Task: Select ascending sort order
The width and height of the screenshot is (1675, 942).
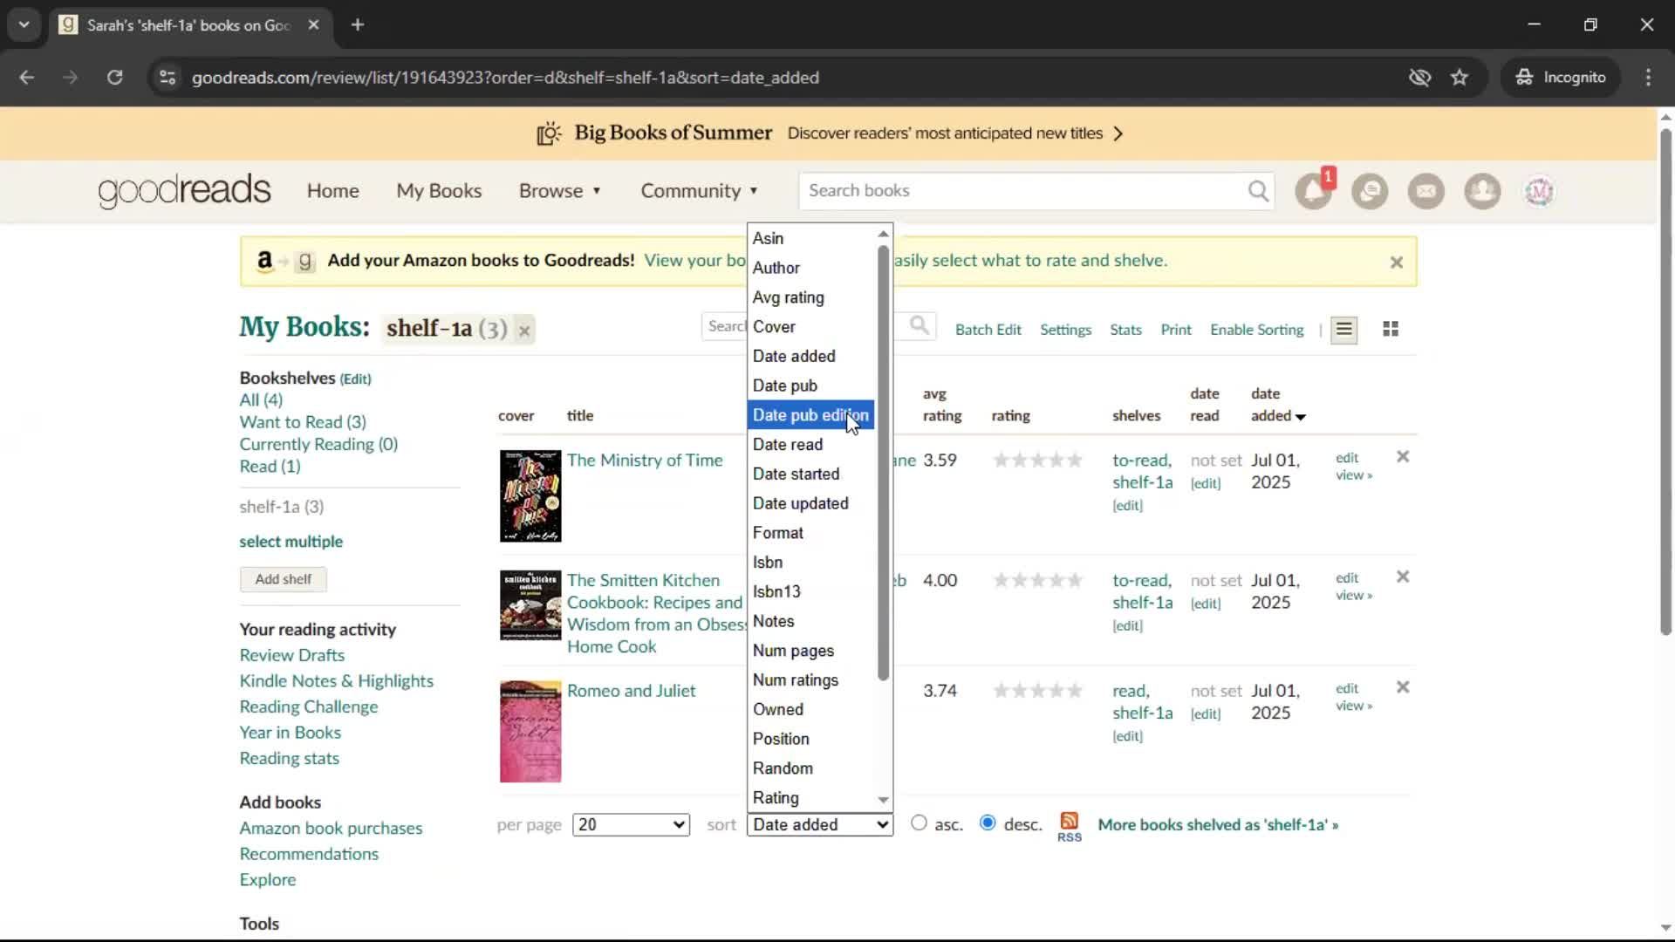Action: point(919,823)
